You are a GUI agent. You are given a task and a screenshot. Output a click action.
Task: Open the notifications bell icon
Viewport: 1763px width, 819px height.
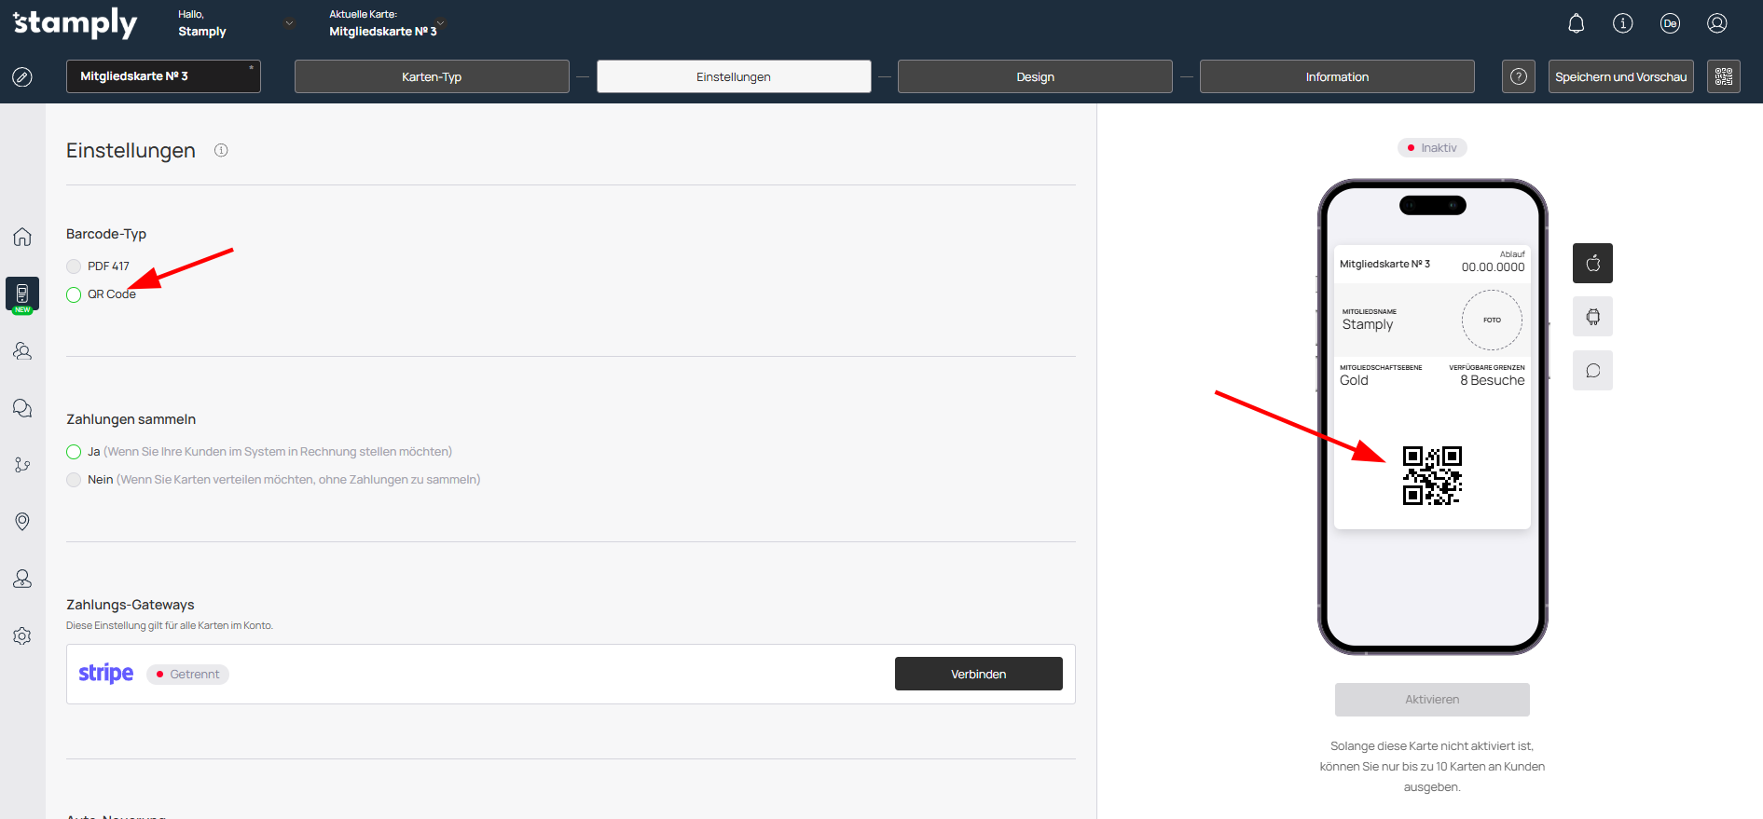(x=1576, y=23)
